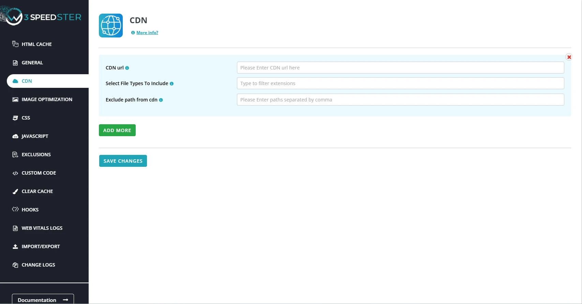Open the Exclusions menu item

[36, 155]
